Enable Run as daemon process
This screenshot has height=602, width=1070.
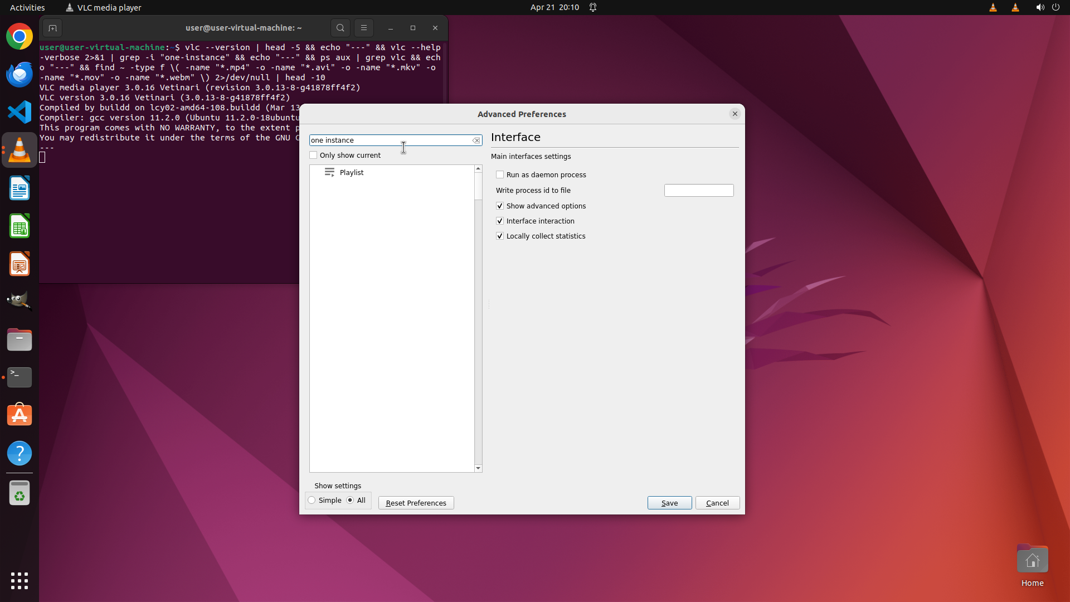pos(500,175)
